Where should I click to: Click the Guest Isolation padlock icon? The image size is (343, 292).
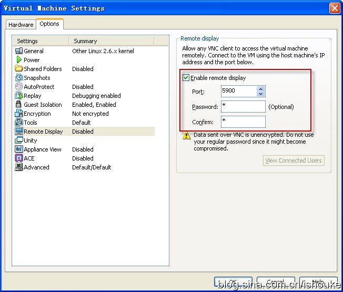pyautogui.click(x=18, y=104)
